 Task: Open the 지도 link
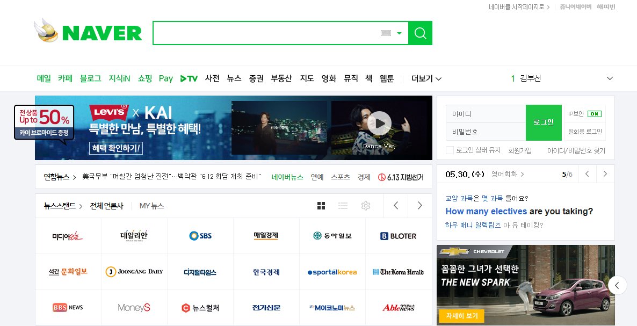[x=307, y=78]
